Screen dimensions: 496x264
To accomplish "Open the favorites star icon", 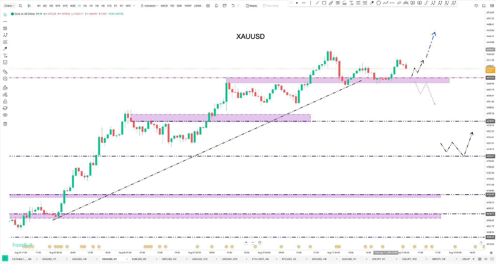I will coord(5,258).
